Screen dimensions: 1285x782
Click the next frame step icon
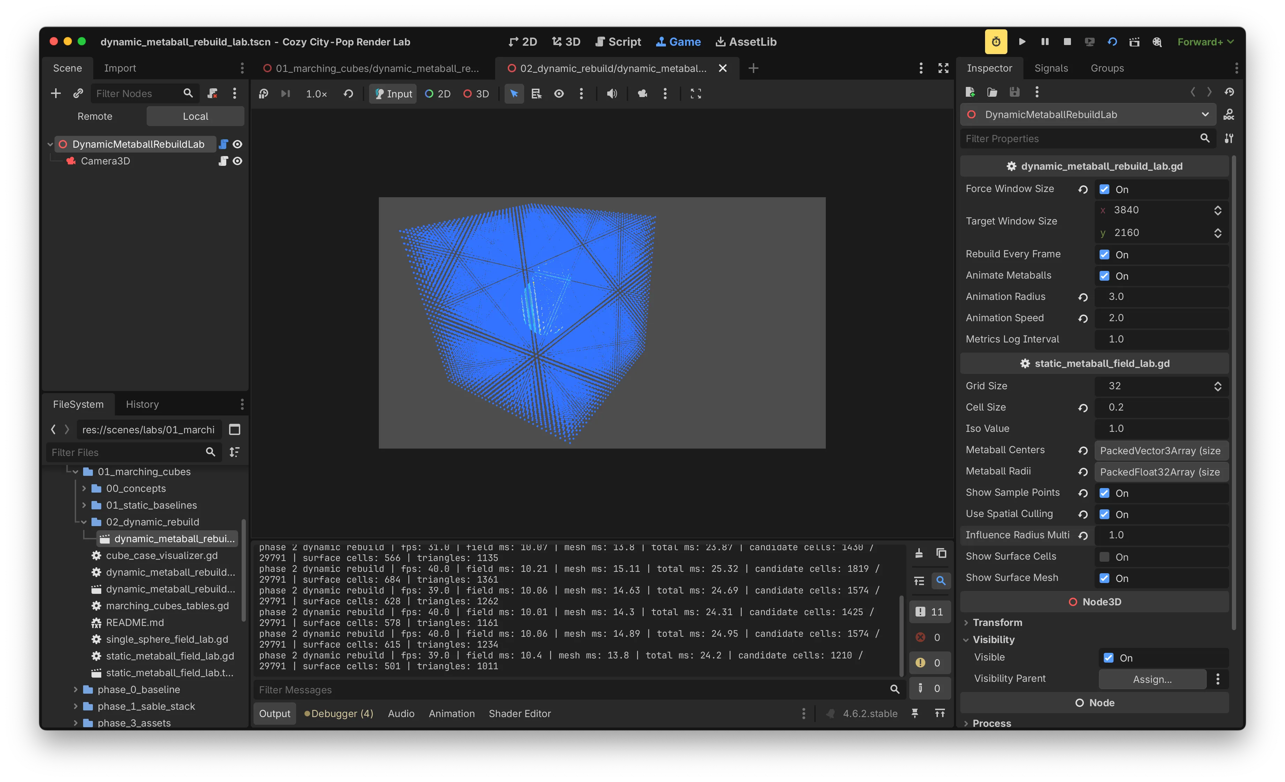(x=285, y=94)
